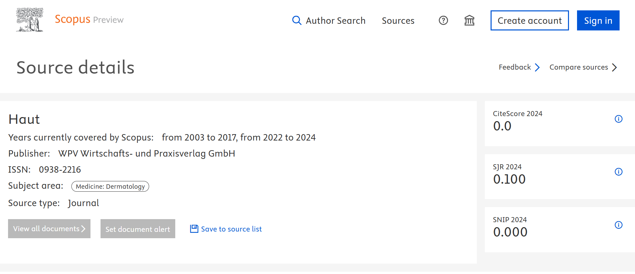This screenshot has height=274, width=635.
Task: Open the help question mark icon
Action: pos(443,20)
